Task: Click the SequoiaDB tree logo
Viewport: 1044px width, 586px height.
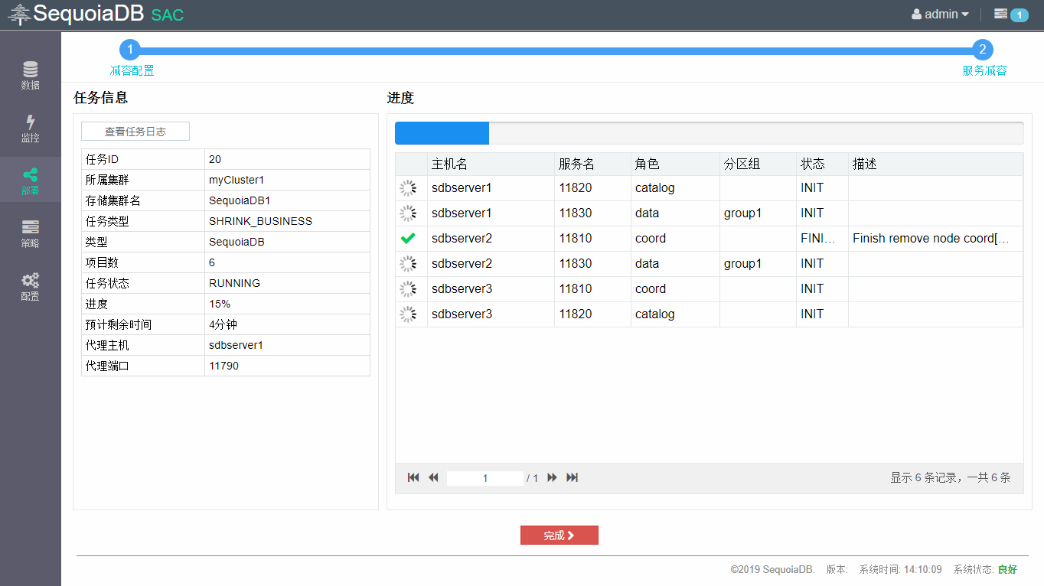Action: [x=19, y=14]
